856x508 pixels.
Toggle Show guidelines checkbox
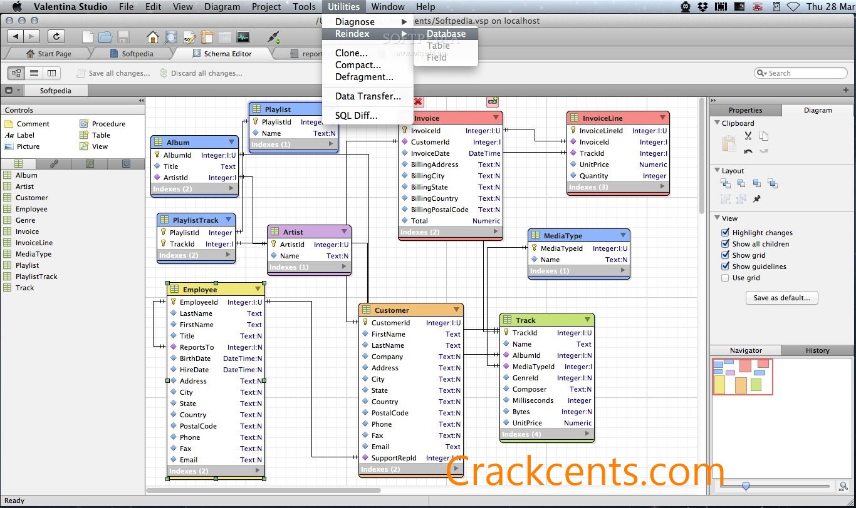725,267
